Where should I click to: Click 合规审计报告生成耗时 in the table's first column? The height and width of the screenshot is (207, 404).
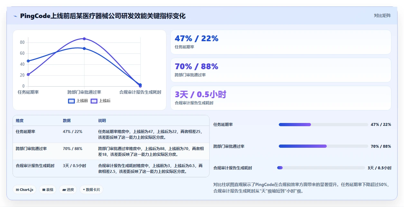click(35, 166)
